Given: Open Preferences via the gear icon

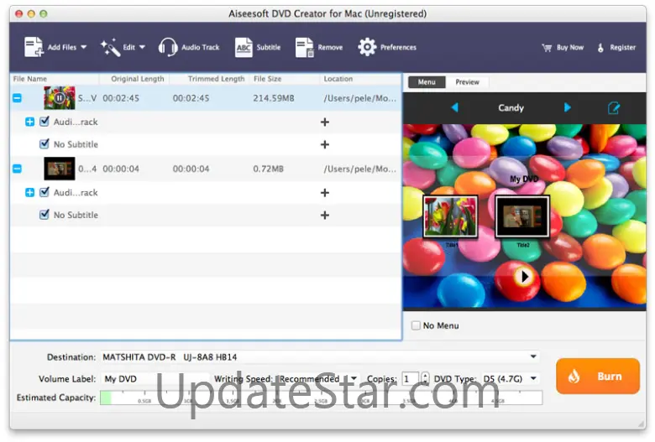Looking at the screenshot, I should click(x=367, y=47).
